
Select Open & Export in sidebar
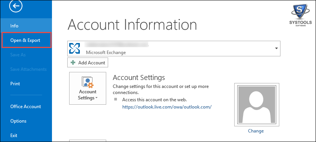tap(26, 40)
